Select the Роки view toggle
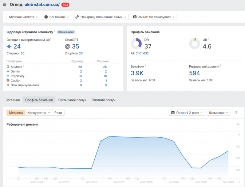 point(58,113)
